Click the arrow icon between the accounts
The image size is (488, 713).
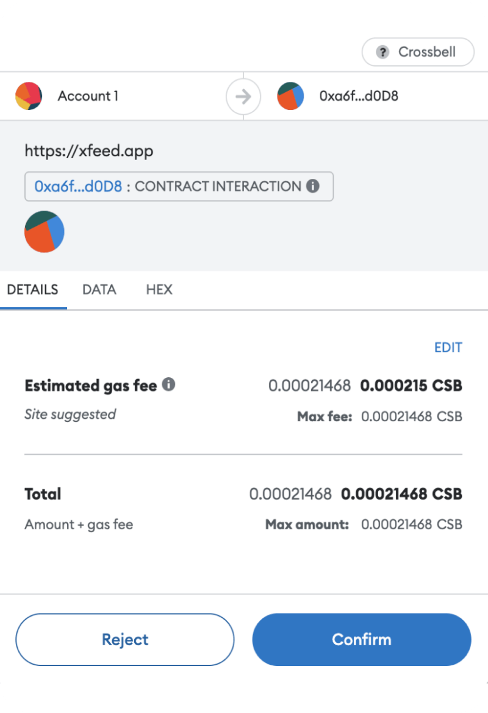(243, 96)
